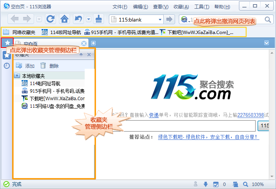Click the green 完成 status check icon
This screenshot has height=189, width=276.
point(6,184)
